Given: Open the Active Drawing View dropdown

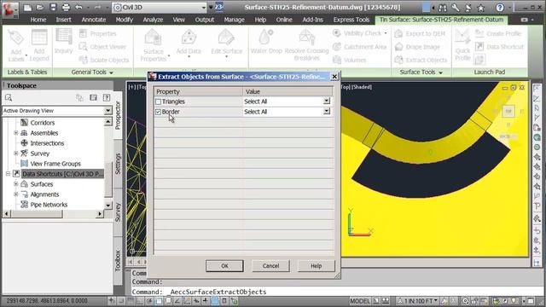Looking at the screenshot, I should tap(108, 111).
